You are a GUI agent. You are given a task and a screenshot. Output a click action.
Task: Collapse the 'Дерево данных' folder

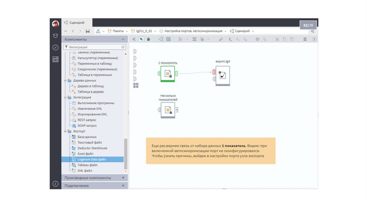(x=65, y=80)
